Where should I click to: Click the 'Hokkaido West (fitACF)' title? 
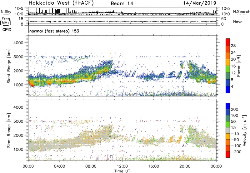pyautogui.click(x=61, y=3)
